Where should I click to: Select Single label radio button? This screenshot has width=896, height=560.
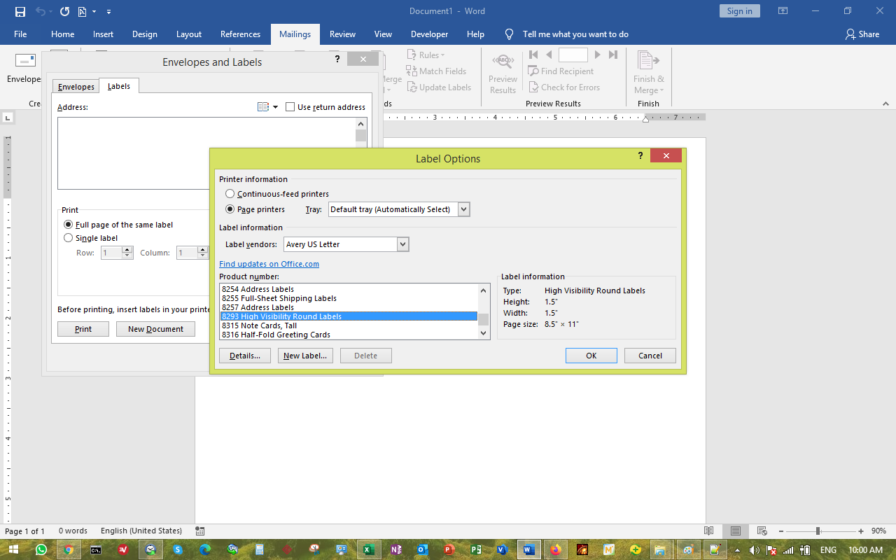coord(68,238)
